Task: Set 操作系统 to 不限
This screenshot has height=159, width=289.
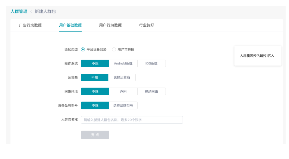Action: pyautogui.click(x=95, y=63)
